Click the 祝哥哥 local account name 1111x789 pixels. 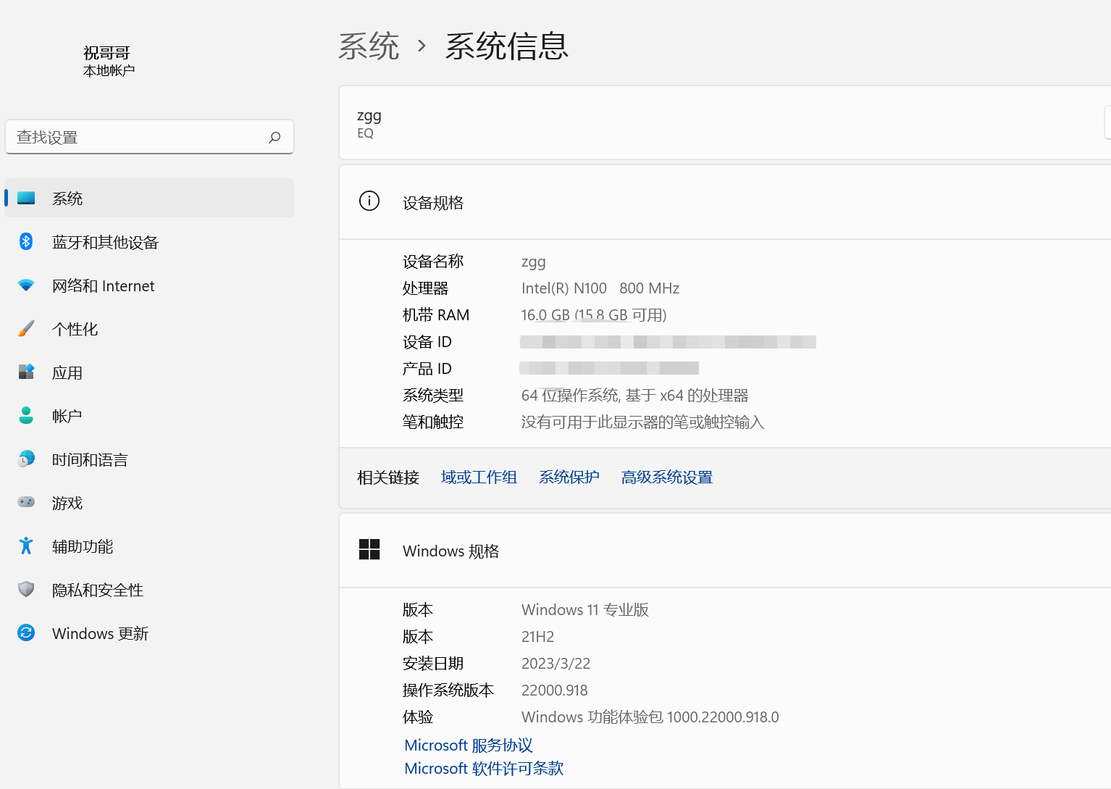[x=106, y=53]
